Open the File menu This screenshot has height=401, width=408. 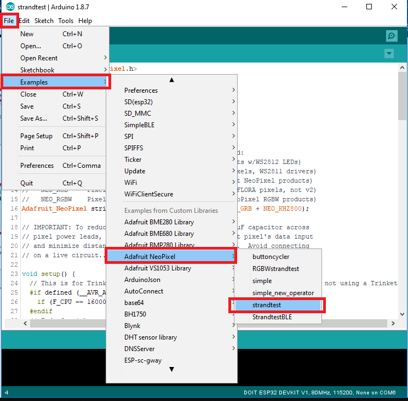click(9, 21)
